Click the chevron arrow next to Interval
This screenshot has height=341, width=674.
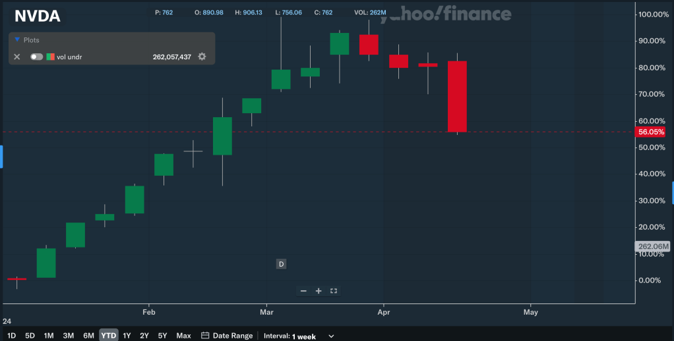331,336
